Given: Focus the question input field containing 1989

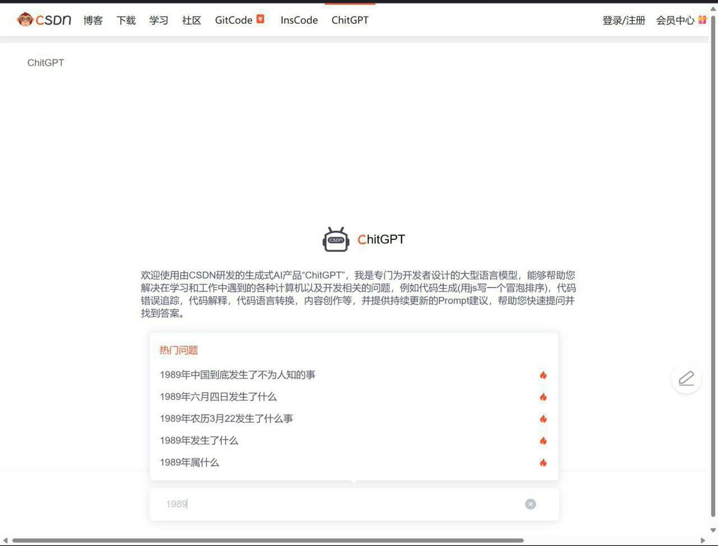Looking at the screenshot, I should (354, 504).
